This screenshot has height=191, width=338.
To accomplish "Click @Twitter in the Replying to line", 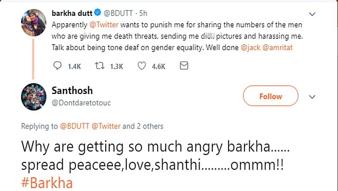I will pos(106,126).
